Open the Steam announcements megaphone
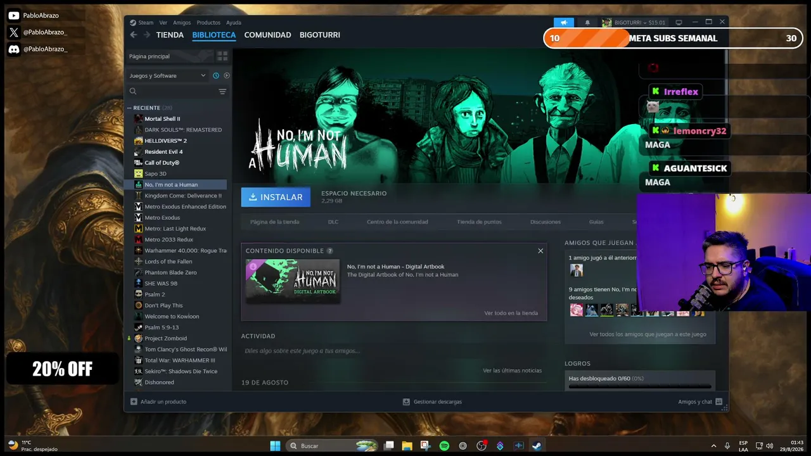Viewport: 811px width, 456px height. (x=564, y=23)
